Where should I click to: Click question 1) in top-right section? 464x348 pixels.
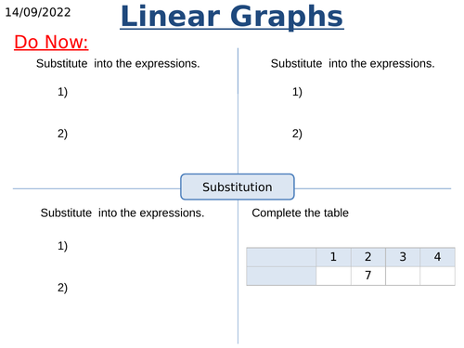(x=297, y=92)
